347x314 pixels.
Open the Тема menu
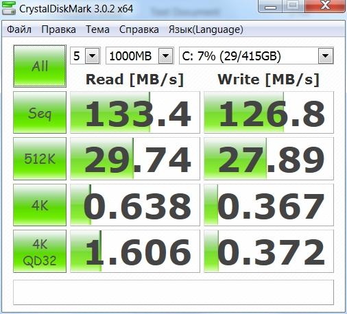pyautogui.click(x=97, y=29)
